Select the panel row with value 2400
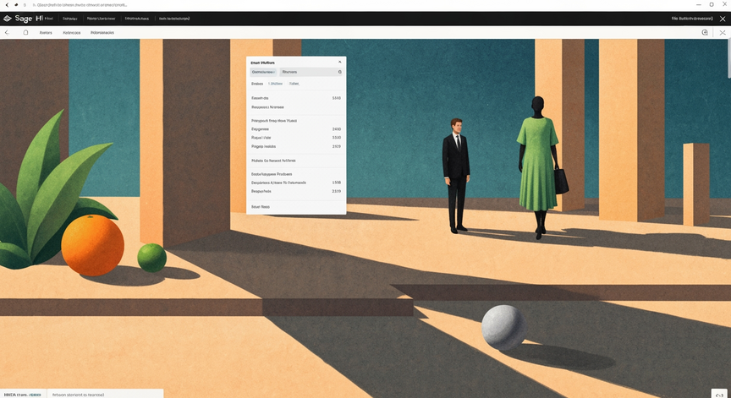731x398 pixels. pos(296,129)
